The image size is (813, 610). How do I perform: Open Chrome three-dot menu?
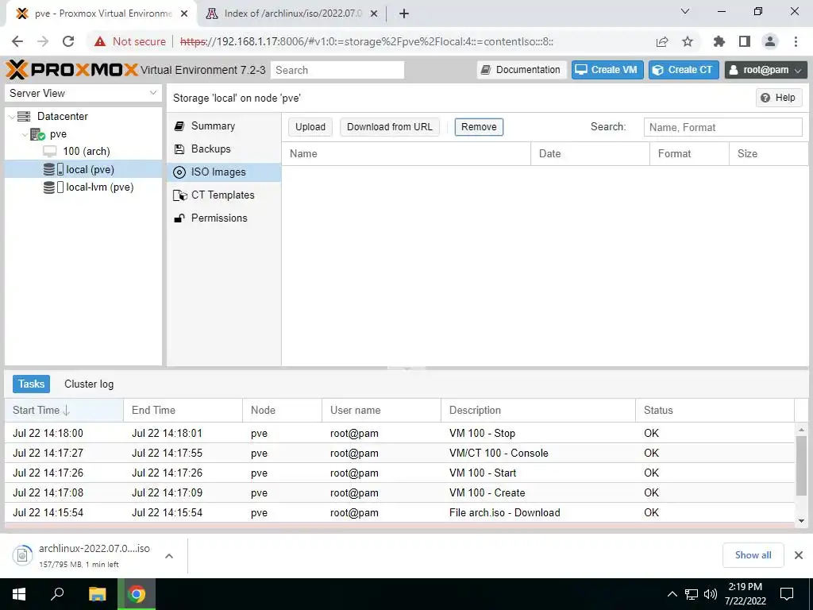click(x=796, y=41)
